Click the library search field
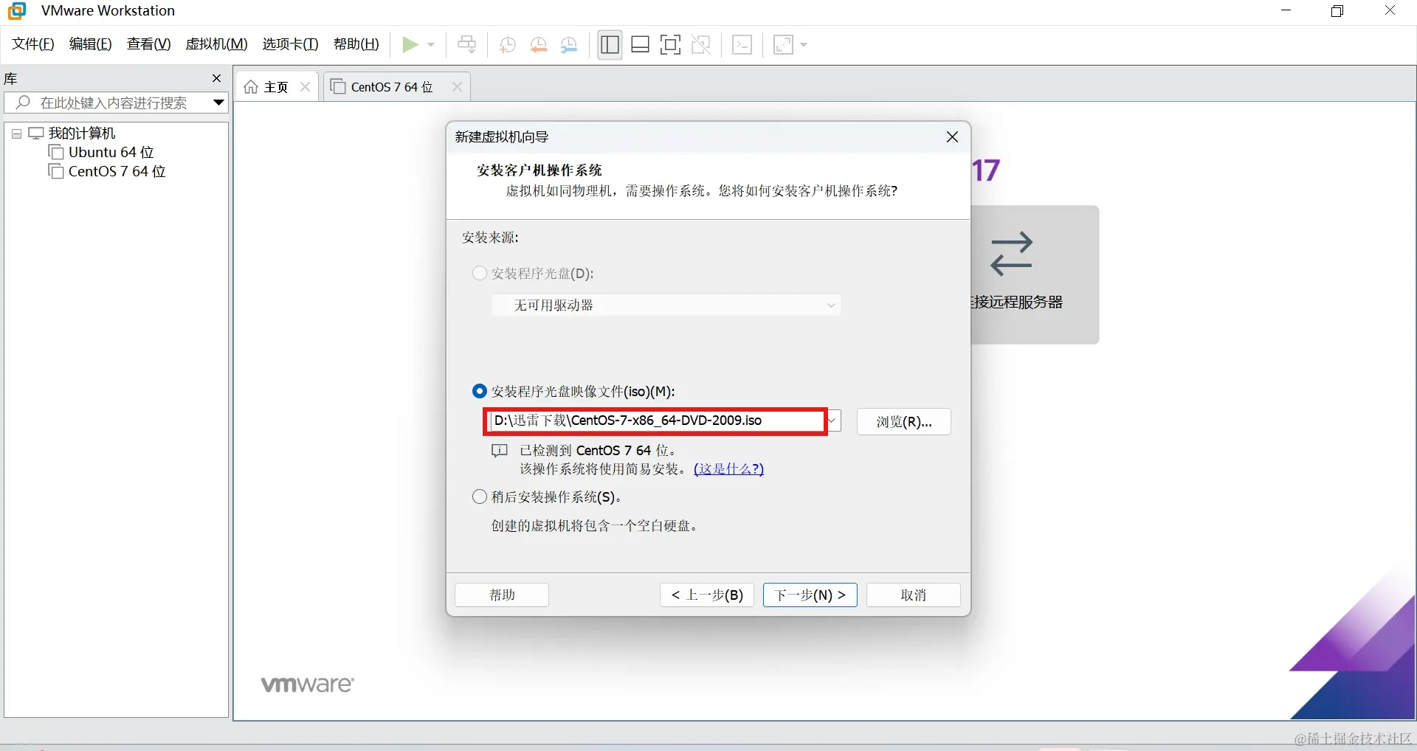This screenshot has width=1417, height=751. coord(114,103)
